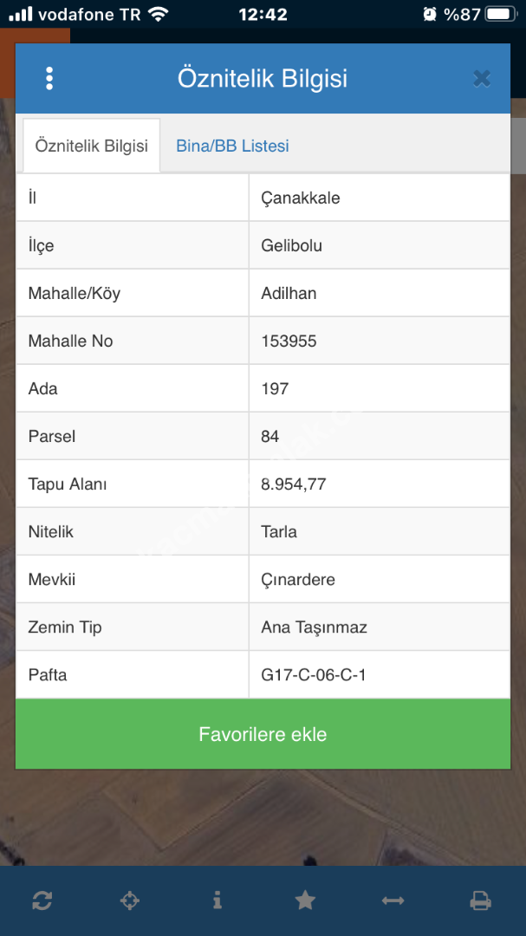Switch to the Bina/BB Listesi tab
Screen dimensions: 526x936
click(x=232, y=146)
